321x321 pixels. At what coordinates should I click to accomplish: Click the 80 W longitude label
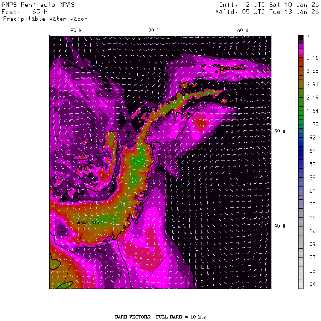[x=76, y=31]
